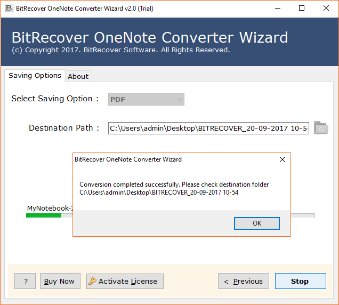Screen dimensions: 339x305
Task: Open help with the question mark button
Action: pyautogui.click(x=25, y=281)
